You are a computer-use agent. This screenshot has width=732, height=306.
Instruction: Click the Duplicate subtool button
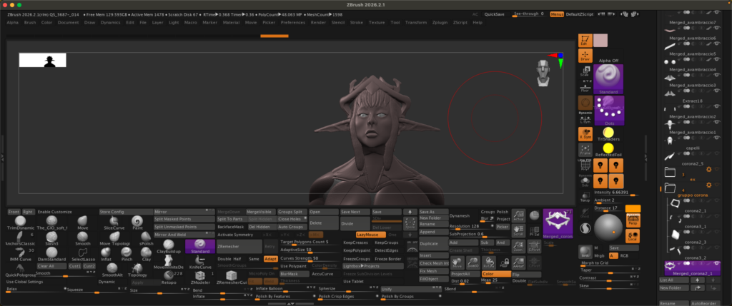tap(434, 243)
